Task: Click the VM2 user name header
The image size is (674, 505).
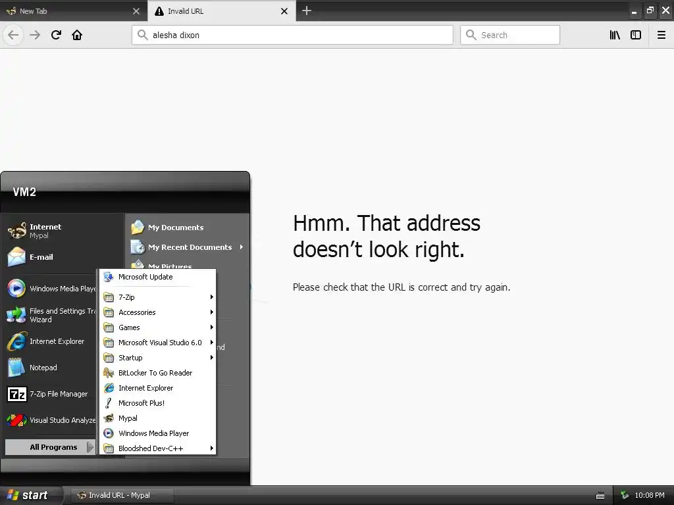Action: [24, 192]
